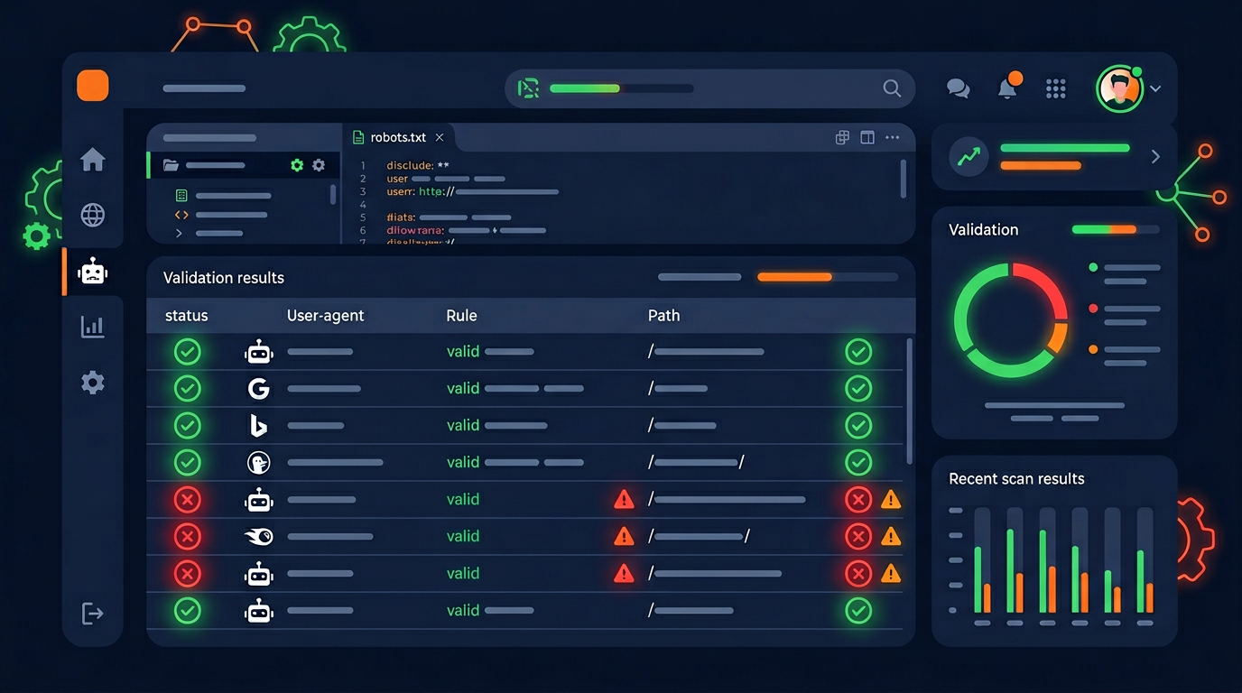Open the analytics bar-chart icon in the sidebar
Screen dimensions: 1242x693
(x=93, y=326)
